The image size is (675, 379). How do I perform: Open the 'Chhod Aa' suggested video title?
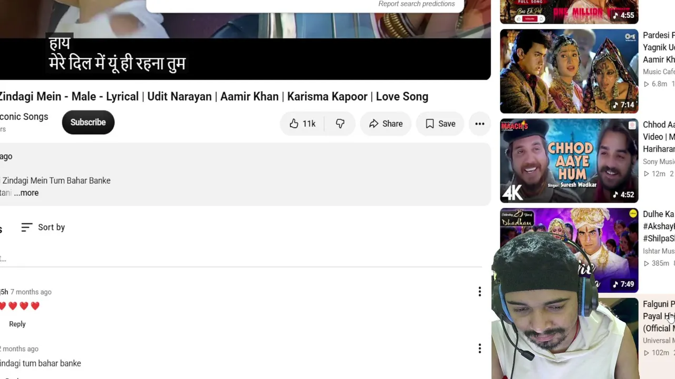click(x=659, y=137)
